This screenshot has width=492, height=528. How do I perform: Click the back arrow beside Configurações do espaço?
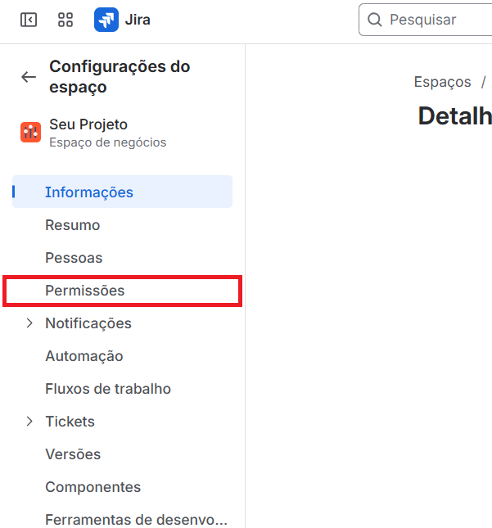29,77
